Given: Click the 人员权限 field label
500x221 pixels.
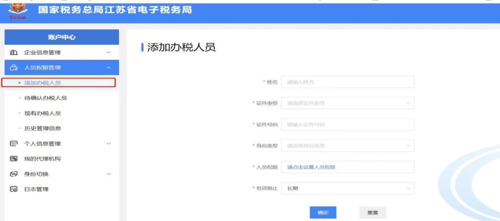Looking at the screenshot, I should click(x=267, y=167).
